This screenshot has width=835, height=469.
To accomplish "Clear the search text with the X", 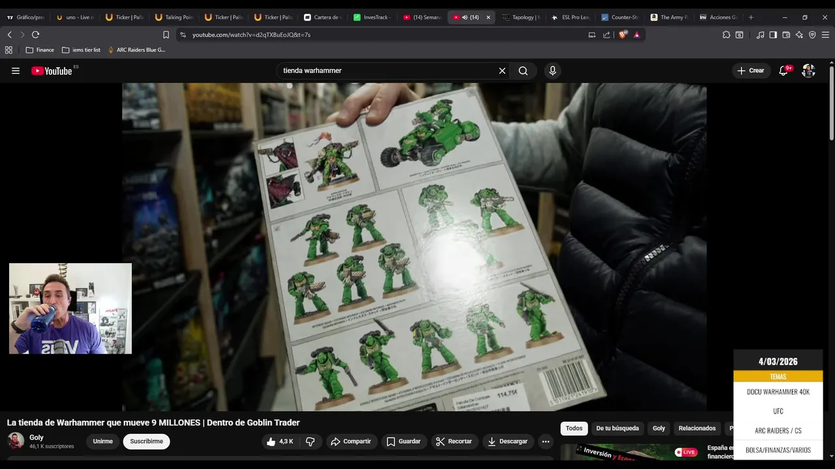I will coord(502,71).
